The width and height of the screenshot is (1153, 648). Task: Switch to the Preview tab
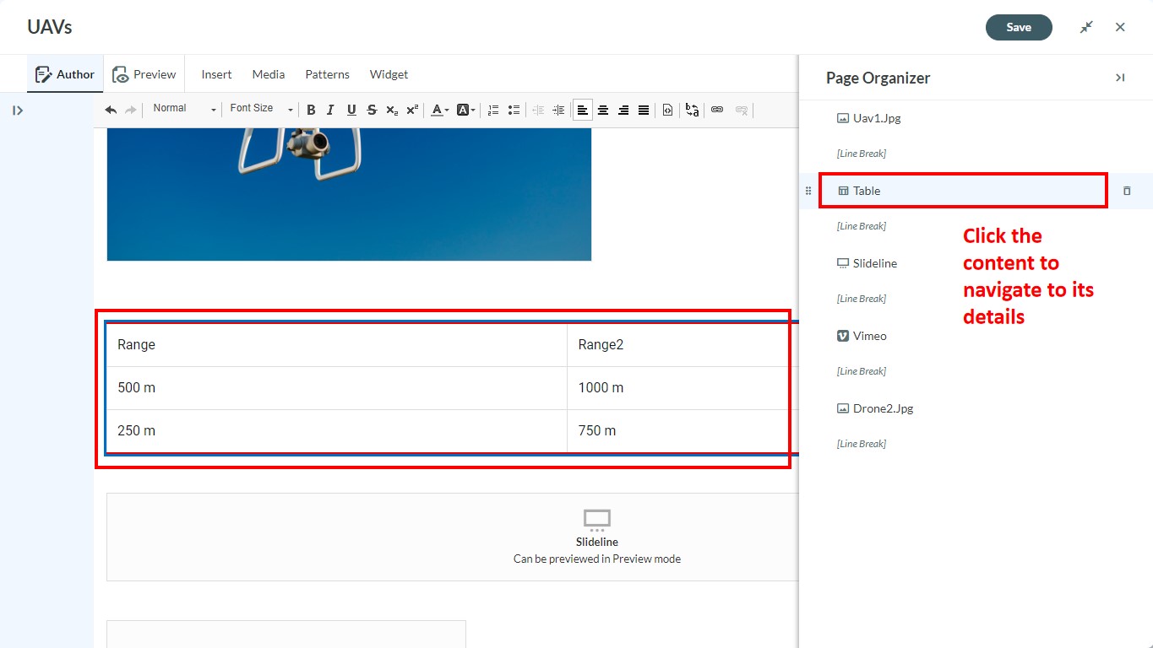(x=144, y=74)
